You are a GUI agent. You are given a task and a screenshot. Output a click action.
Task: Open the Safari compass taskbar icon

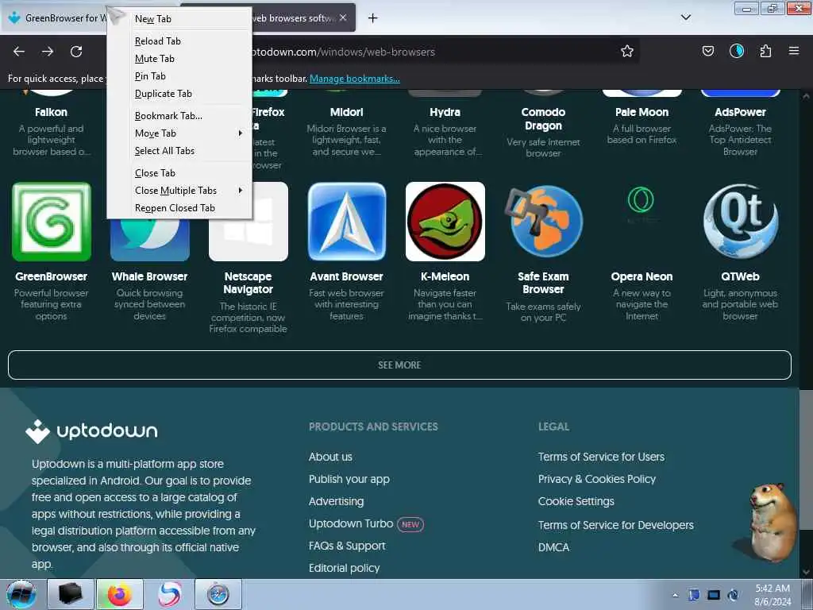click(x=218, y=594)
